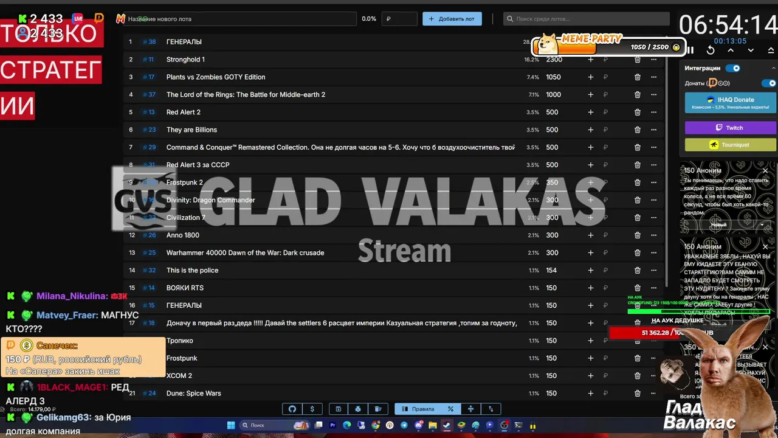Open File Explorer from the taskbar
The height and width of the screenshot is (438, 778).
(432, 425)
